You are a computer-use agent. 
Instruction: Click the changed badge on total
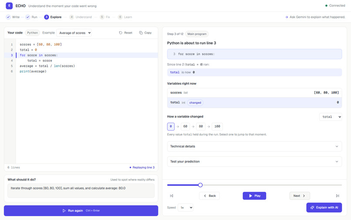[x=195, y=103]
